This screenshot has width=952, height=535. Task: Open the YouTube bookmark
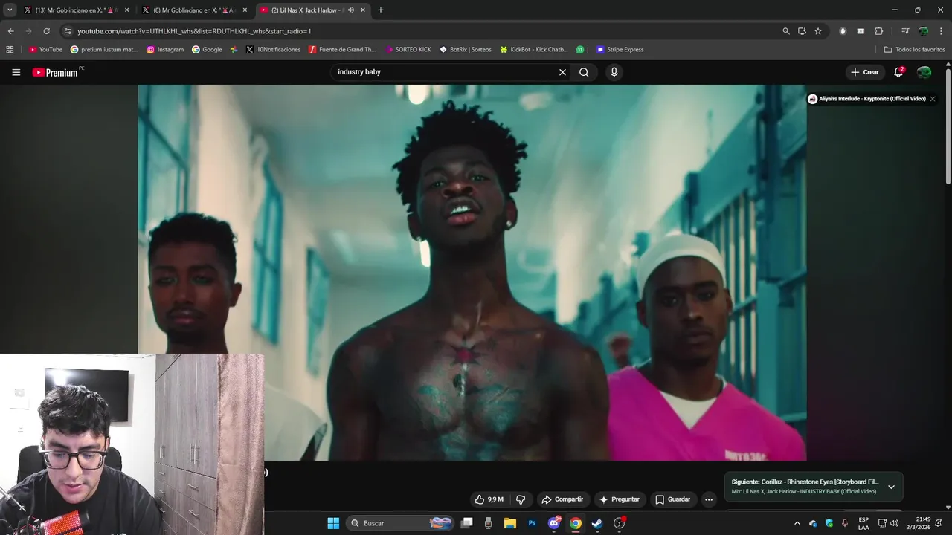click(45, 50)
